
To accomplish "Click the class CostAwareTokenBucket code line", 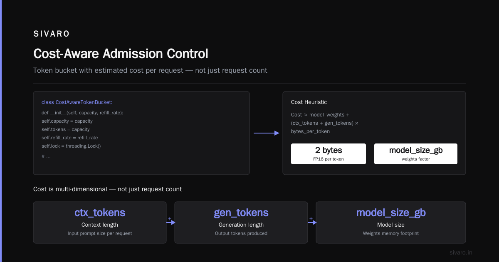I will click(x=77, y=102).
